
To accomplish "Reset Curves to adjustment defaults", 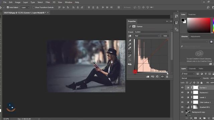I will (157, 77).
